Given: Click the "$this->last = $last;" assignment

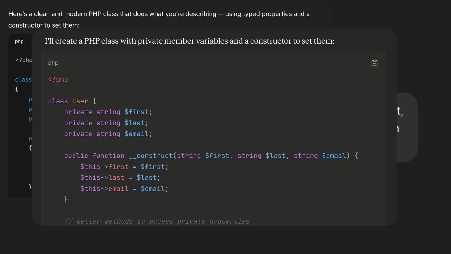Looking at the screenshot, I should (120, 177).
